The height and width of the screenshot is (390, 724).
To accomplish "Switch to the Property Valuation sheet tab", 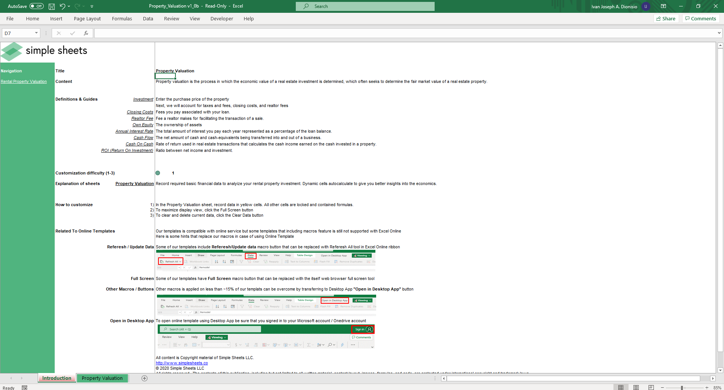I will coord(102,378).
